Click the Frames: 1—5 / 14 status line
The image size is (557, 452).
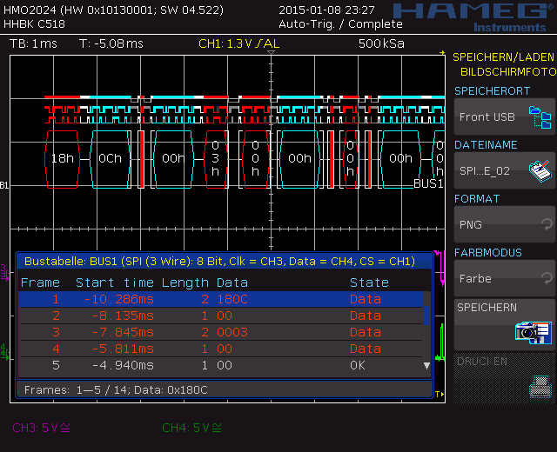tap(116, 390)
